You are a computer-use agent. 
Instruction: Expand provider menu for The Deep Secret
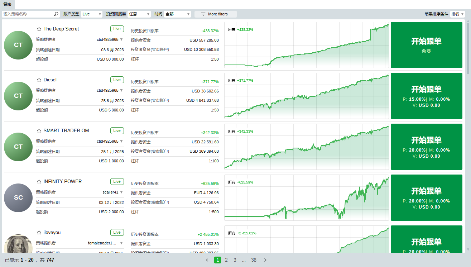click(121, 39)
